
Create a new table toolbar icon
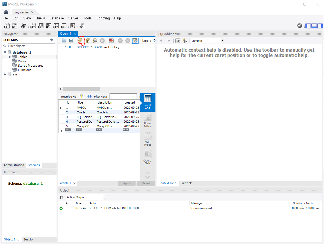pyautogui.click(x=41, y=26)
